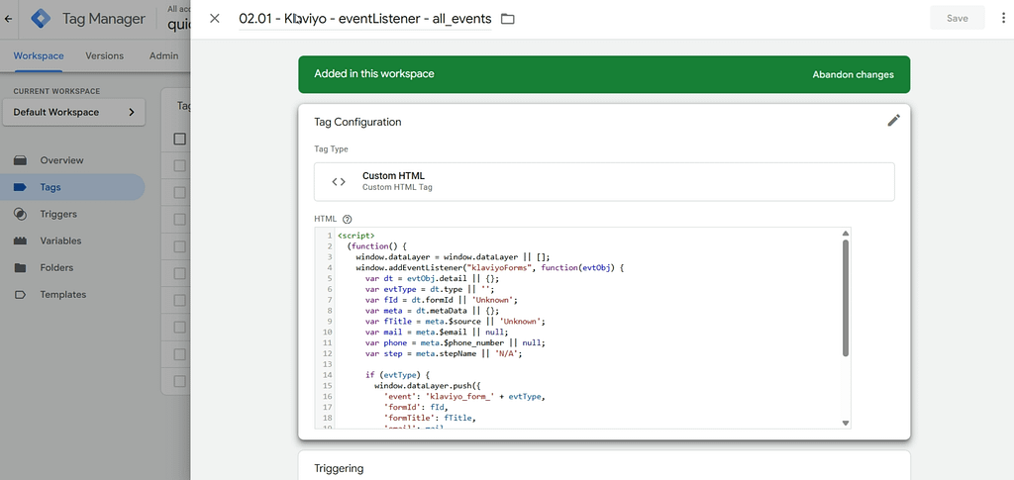The width and height of the screenshot is (1014, 480).
Task: Click the HTML code editor vertical scrollbar
Action: (845, 297)
